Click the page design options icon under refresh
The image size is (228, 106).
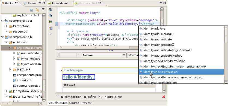point(51,22)
